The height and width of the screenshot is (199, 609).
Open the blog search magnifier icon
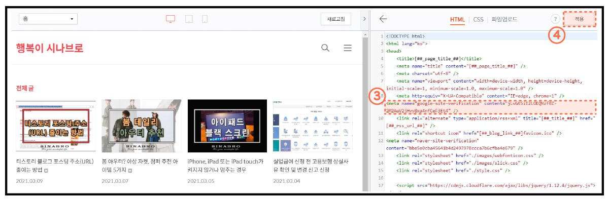(325, 48)
